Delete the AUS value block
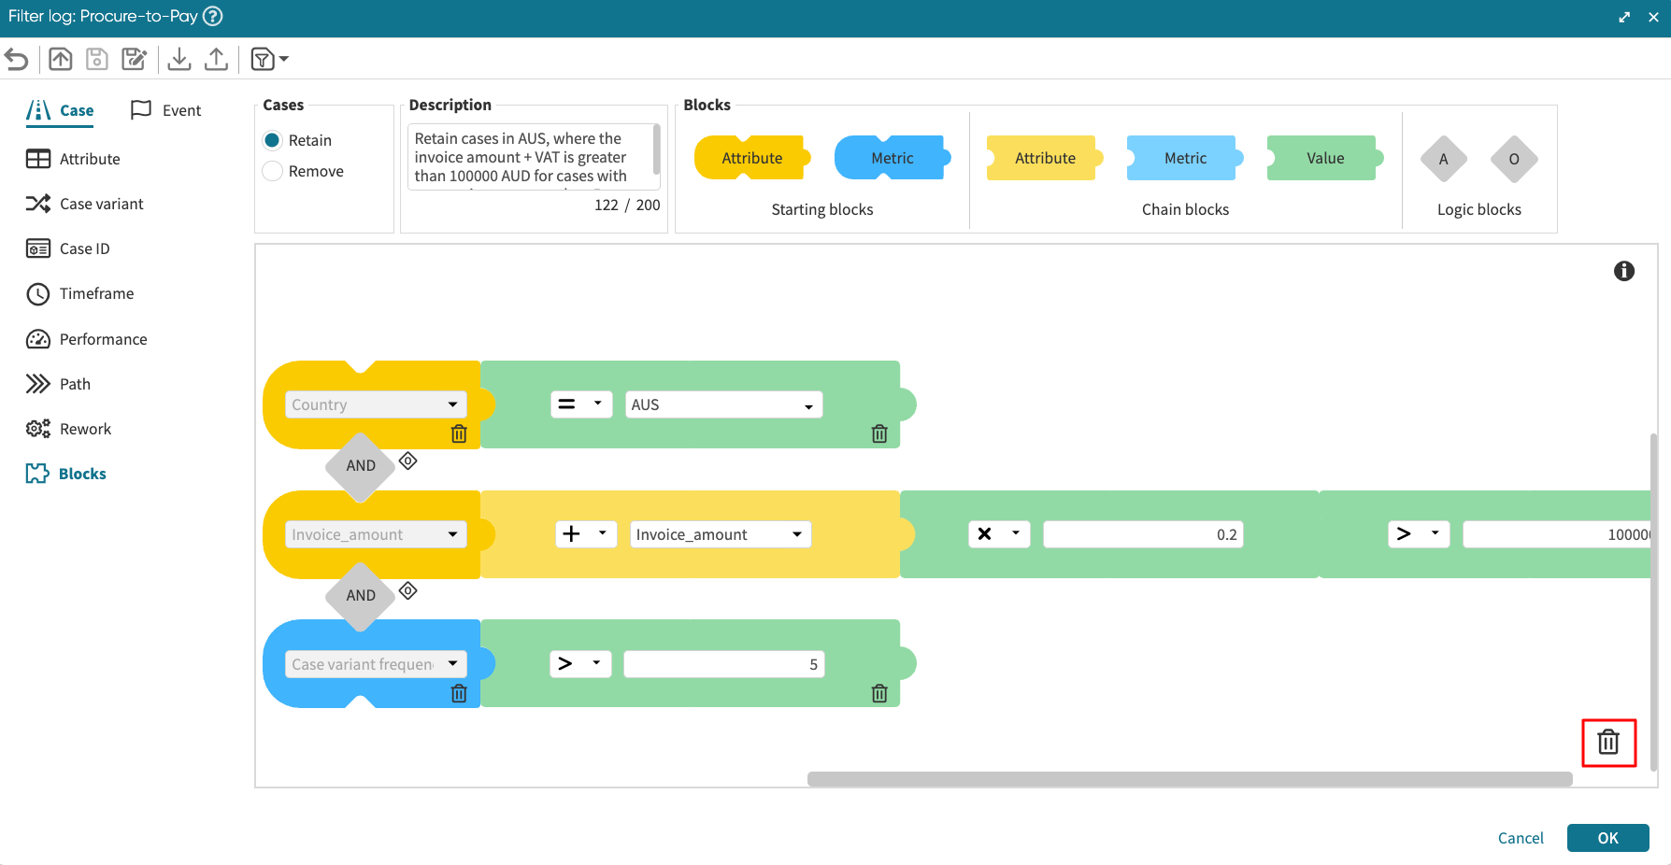The image size is (1671, 865). [878, 433]
